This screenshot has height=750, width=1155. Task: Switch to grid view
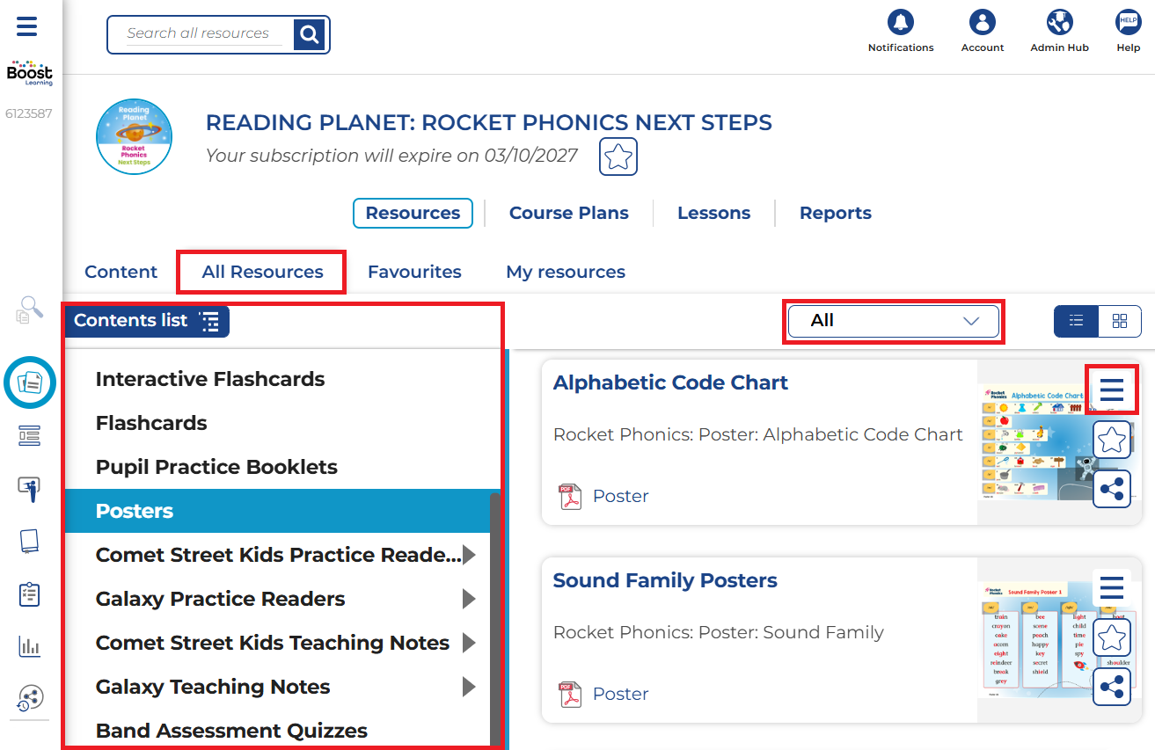(1120, 321)
